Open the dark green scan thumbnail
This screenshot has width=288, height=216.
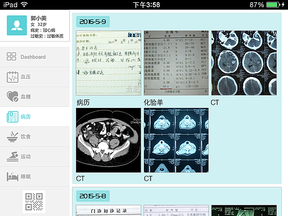pyautogui.click(x=244, y=210)
